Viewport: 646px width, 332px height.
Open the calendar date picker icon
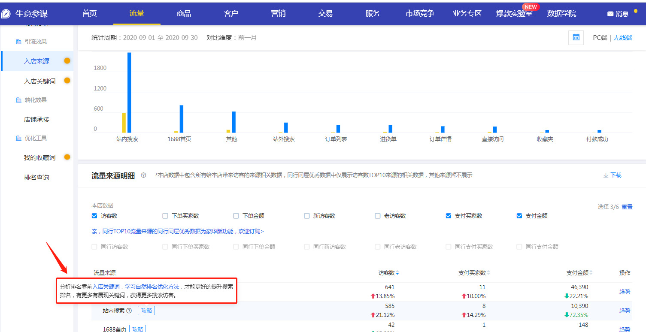tap(576, 37)
